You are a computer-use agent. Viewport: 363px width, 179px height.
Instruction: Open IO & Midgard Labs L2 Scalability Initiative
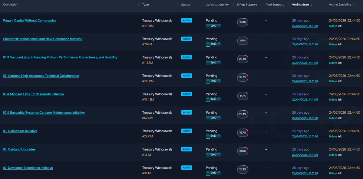[34, 94]
